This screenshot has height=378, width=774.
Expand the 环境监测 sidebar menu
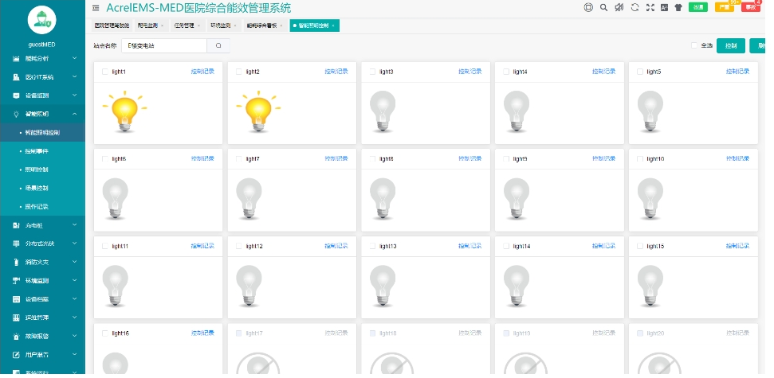pyautogui.click(x=42, y=280)
